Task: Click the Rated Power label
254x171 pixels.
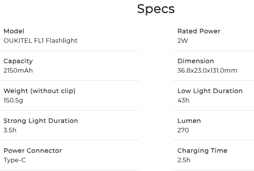Action: pos(199,31)
